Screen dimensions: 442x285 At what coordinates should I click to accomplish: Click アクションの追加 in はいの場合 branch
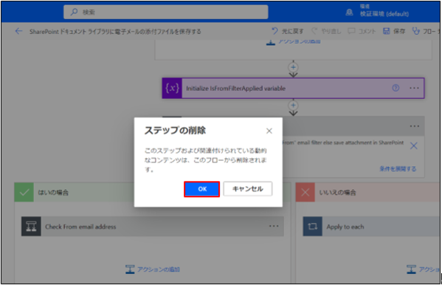click(x=153, y=269)
